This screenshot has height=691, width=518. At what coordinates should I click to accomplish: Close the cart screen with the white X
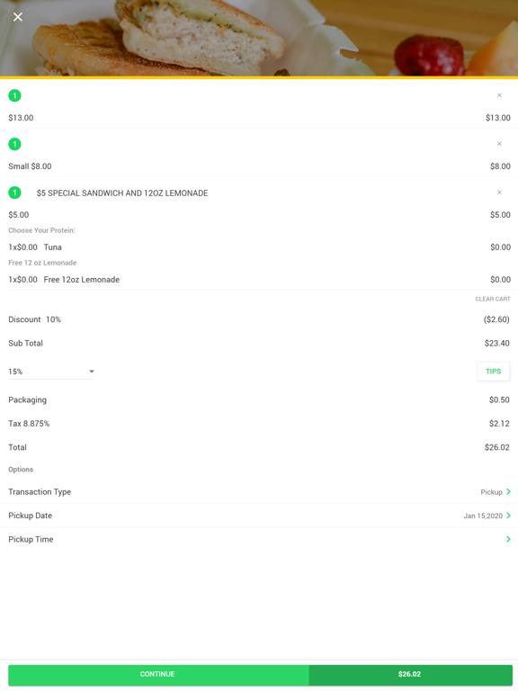click(18, 17)
